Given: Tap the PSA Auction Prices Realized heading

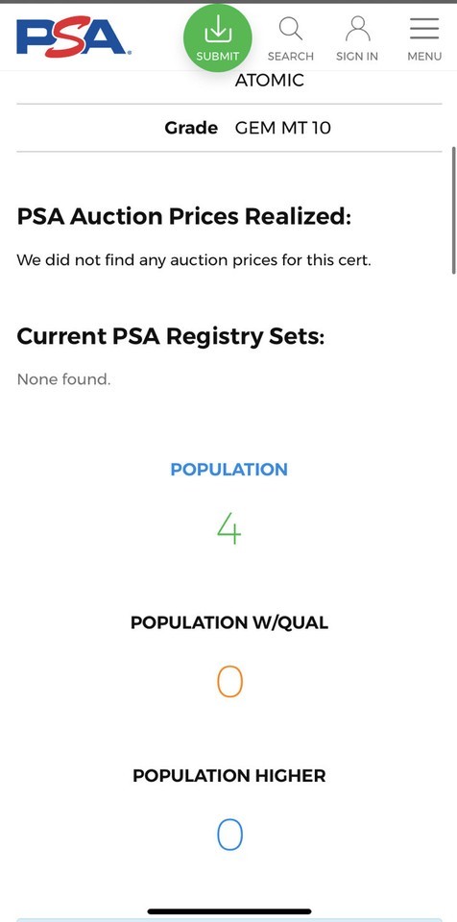Looking at the screenshot, I should coord(183,216).
